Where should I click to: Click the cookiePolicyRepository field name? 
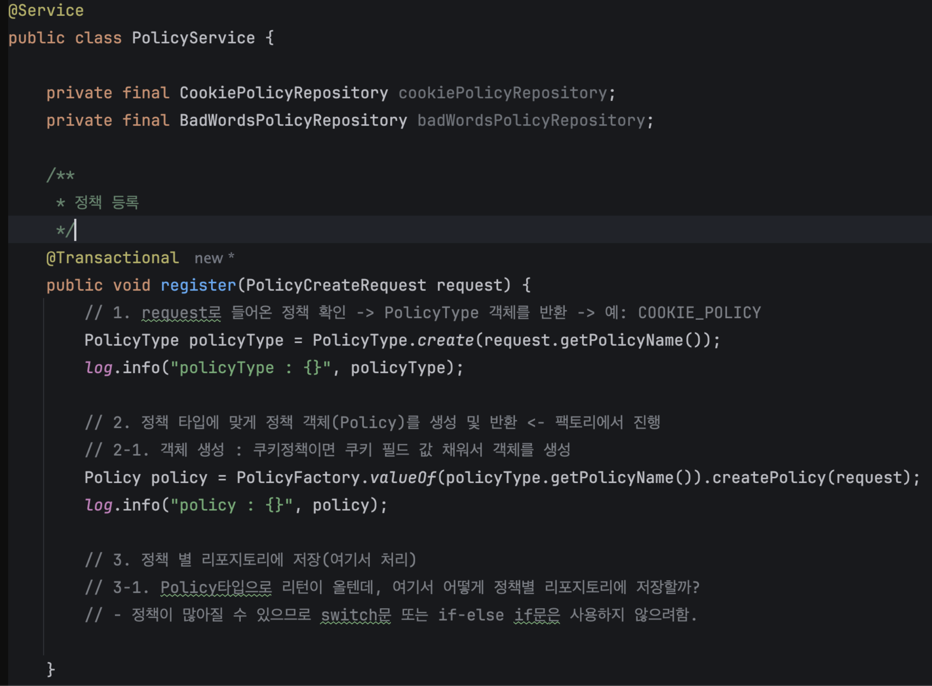[503, 93]
